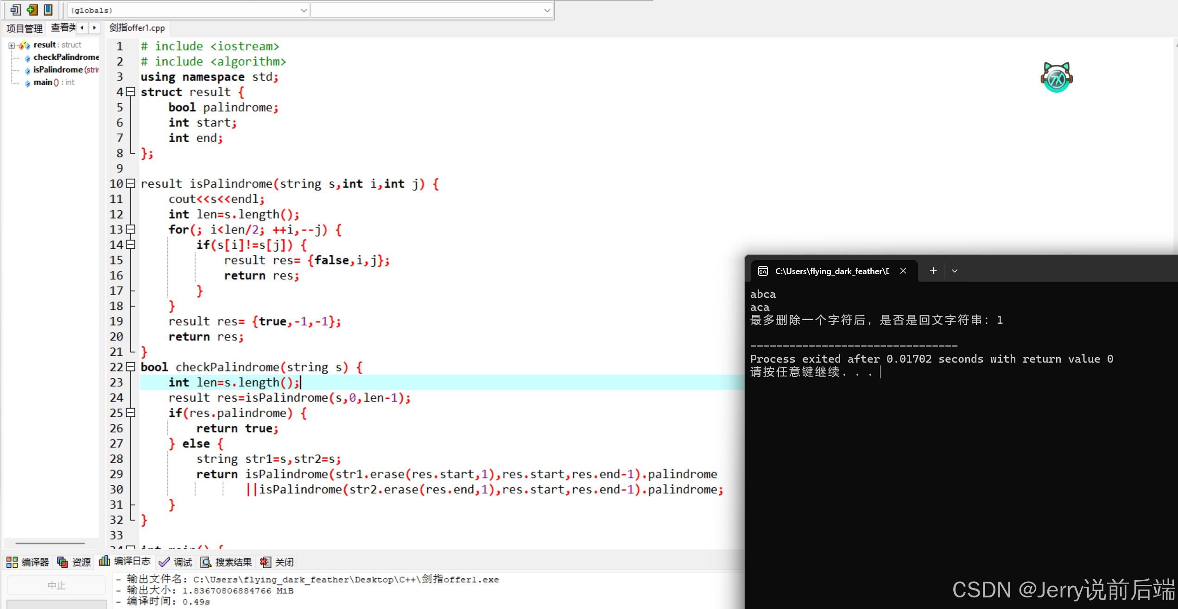Click the blue goto bookmark toolbar icon
The width and height of the screenshot is (1178, 609).
tap(48, 10)
